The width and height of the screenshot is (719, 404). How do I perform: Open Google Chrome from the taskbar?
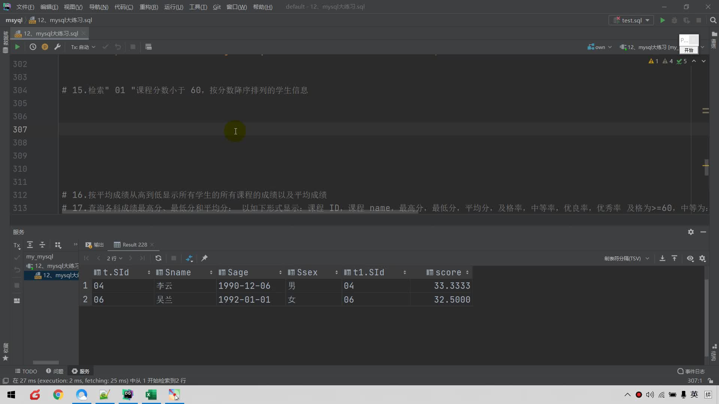tap(58, 394)
